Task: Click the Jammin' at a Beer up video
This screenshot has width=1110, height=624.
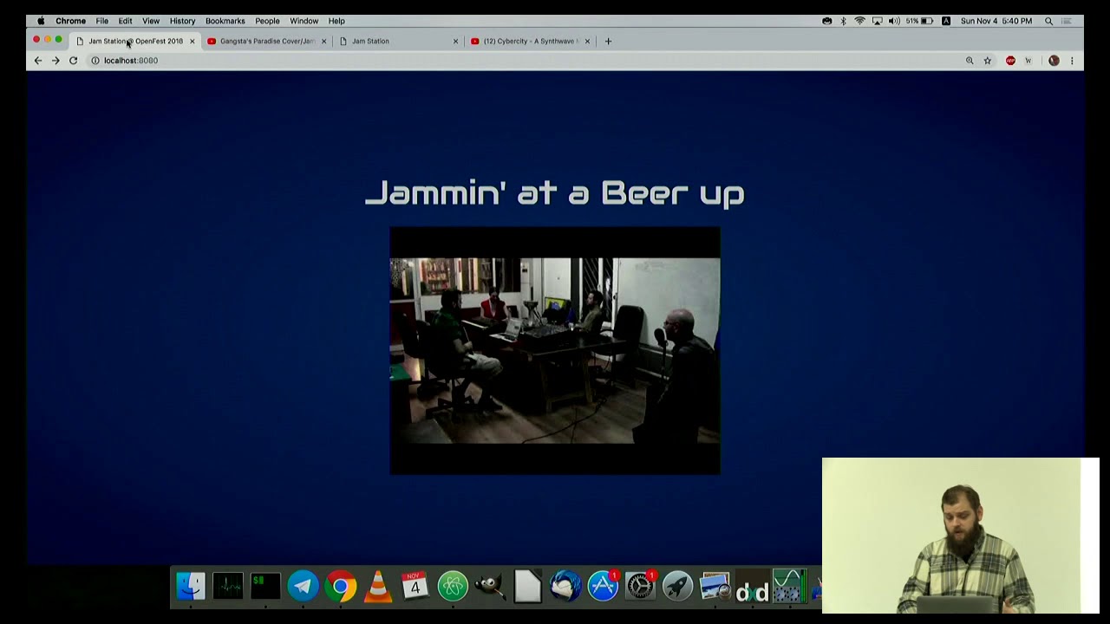Action: 555,351
